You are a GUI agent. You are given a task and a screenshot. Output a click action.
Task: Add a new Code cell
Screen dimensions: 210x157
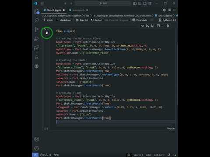click(48, 20)
